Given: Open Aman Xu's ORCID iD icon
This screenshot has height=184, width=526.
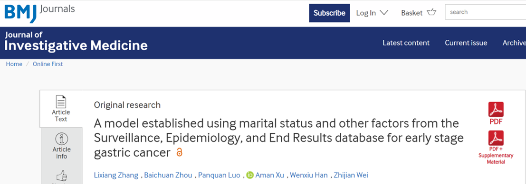Looking at the screenshot, I should click(x=250, y=175).
